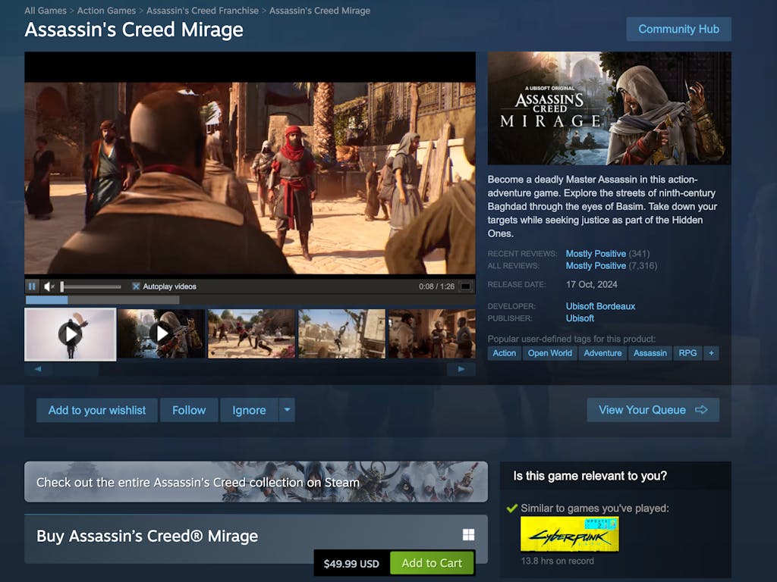Open the Assassin's Creed collection banner
Image resolution: width=777 pixels, height=582 pixels.
(x=256, y=482)
